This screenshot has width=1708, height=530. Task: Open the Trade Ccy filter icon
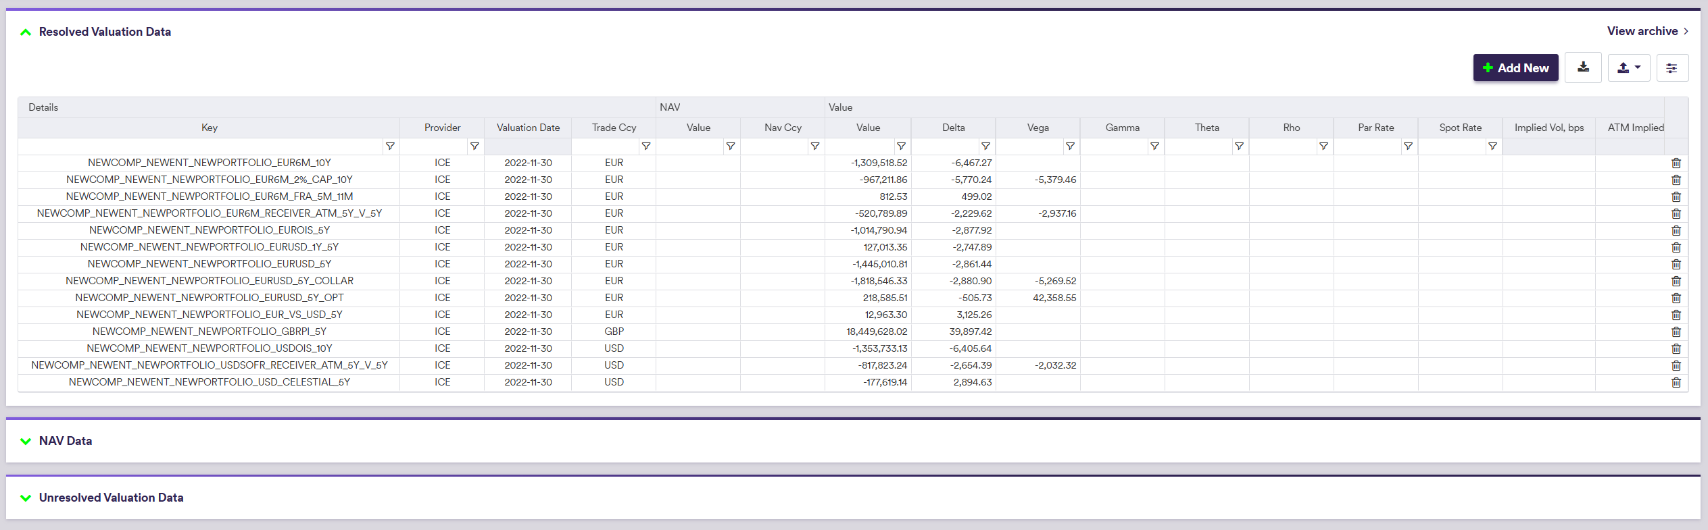pyautogui.click(x=646, y=146)
